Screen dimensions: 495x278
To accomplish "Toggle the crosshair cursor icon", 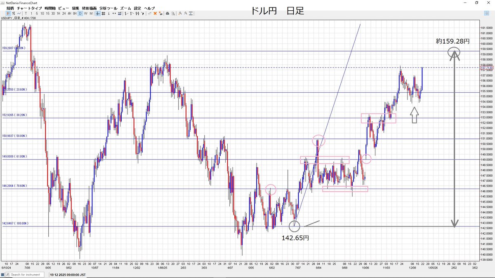I will click(98, 13).
